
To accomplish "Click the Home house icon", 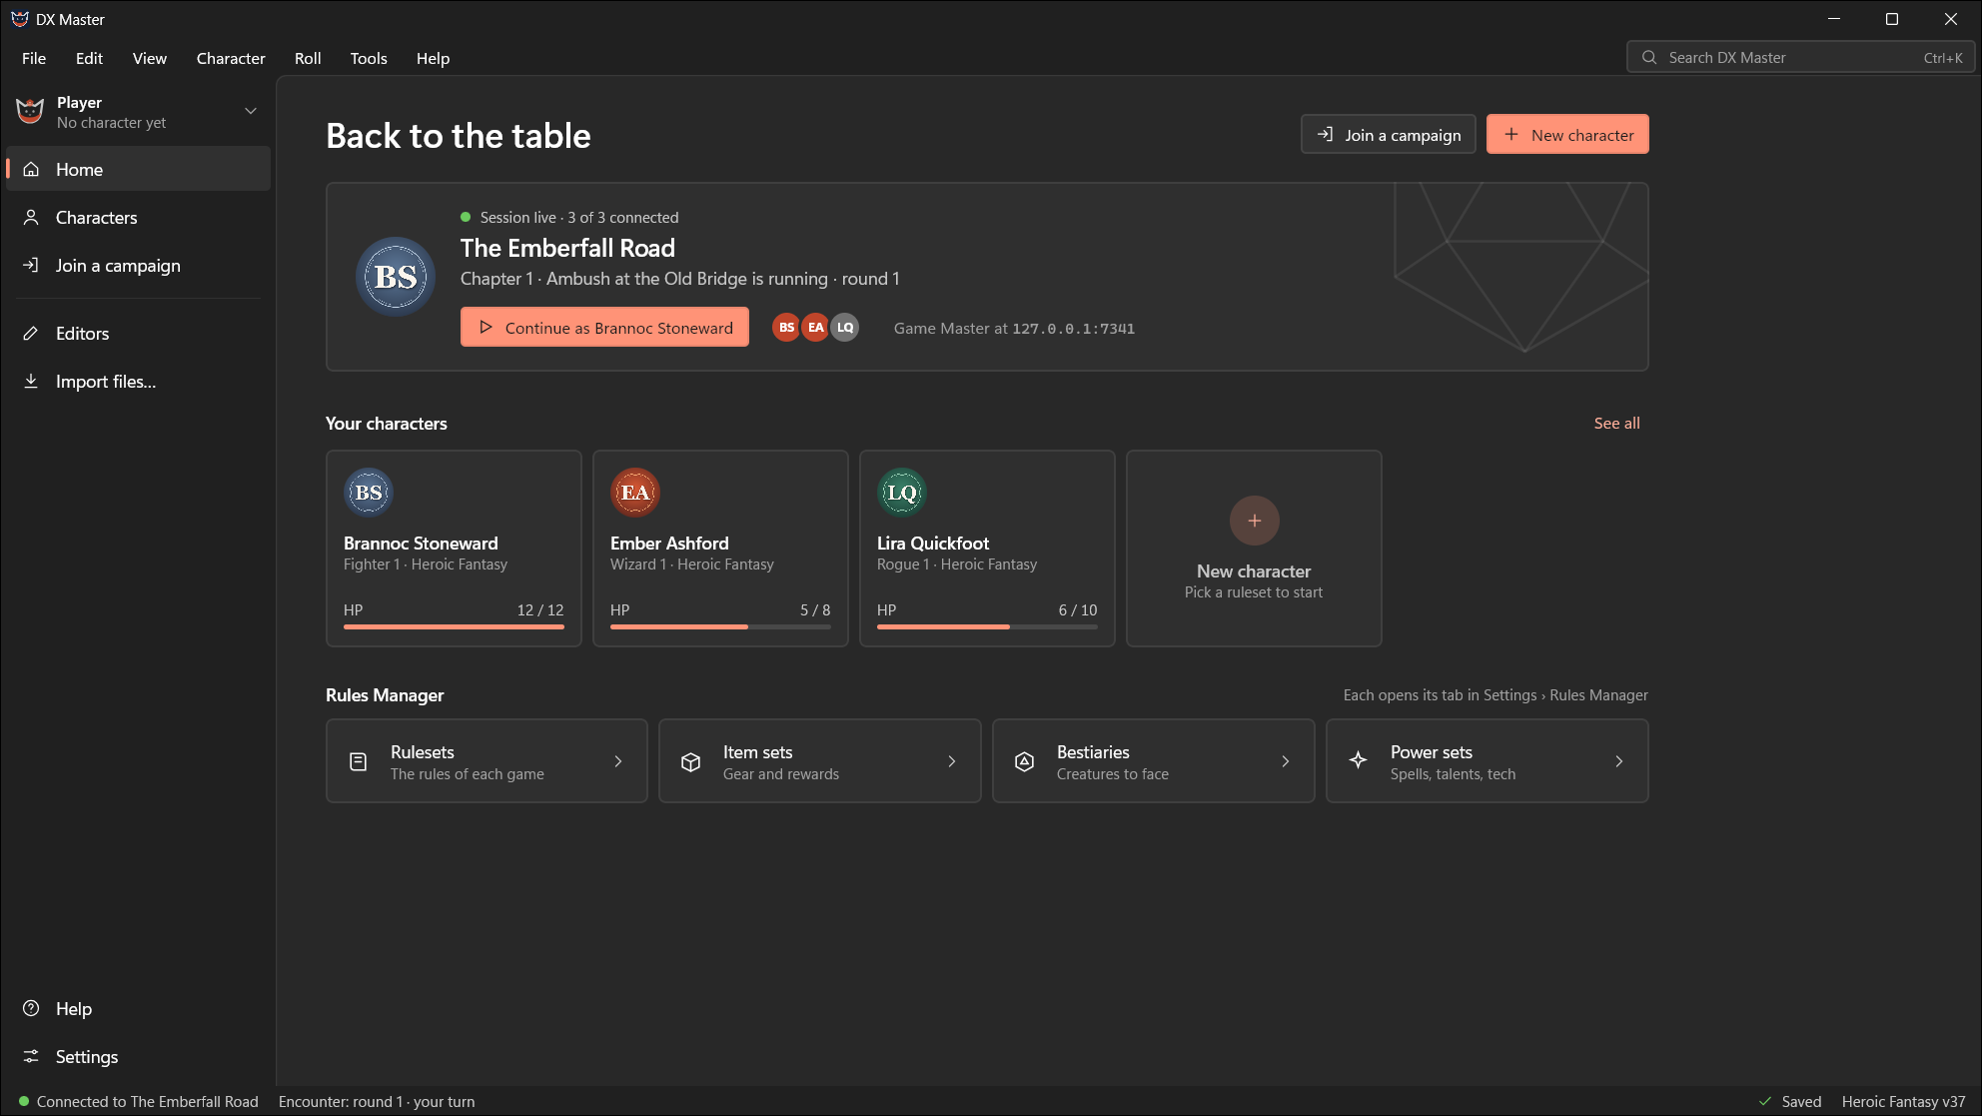I will point(31,169).
